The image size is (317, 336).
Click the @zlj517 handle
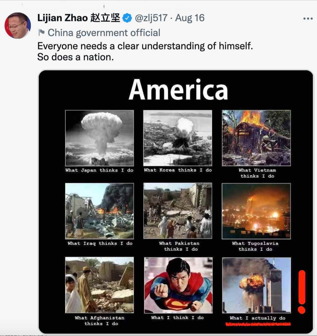(151, 18)
